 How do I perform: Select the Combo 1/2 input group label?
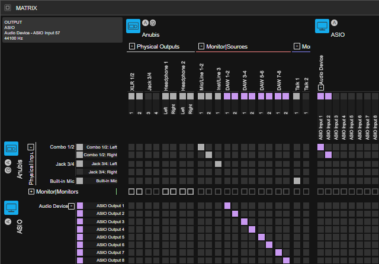tap(62, 147)
